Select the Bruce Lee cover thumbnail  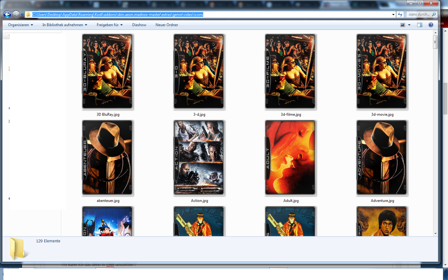(382, 221)
